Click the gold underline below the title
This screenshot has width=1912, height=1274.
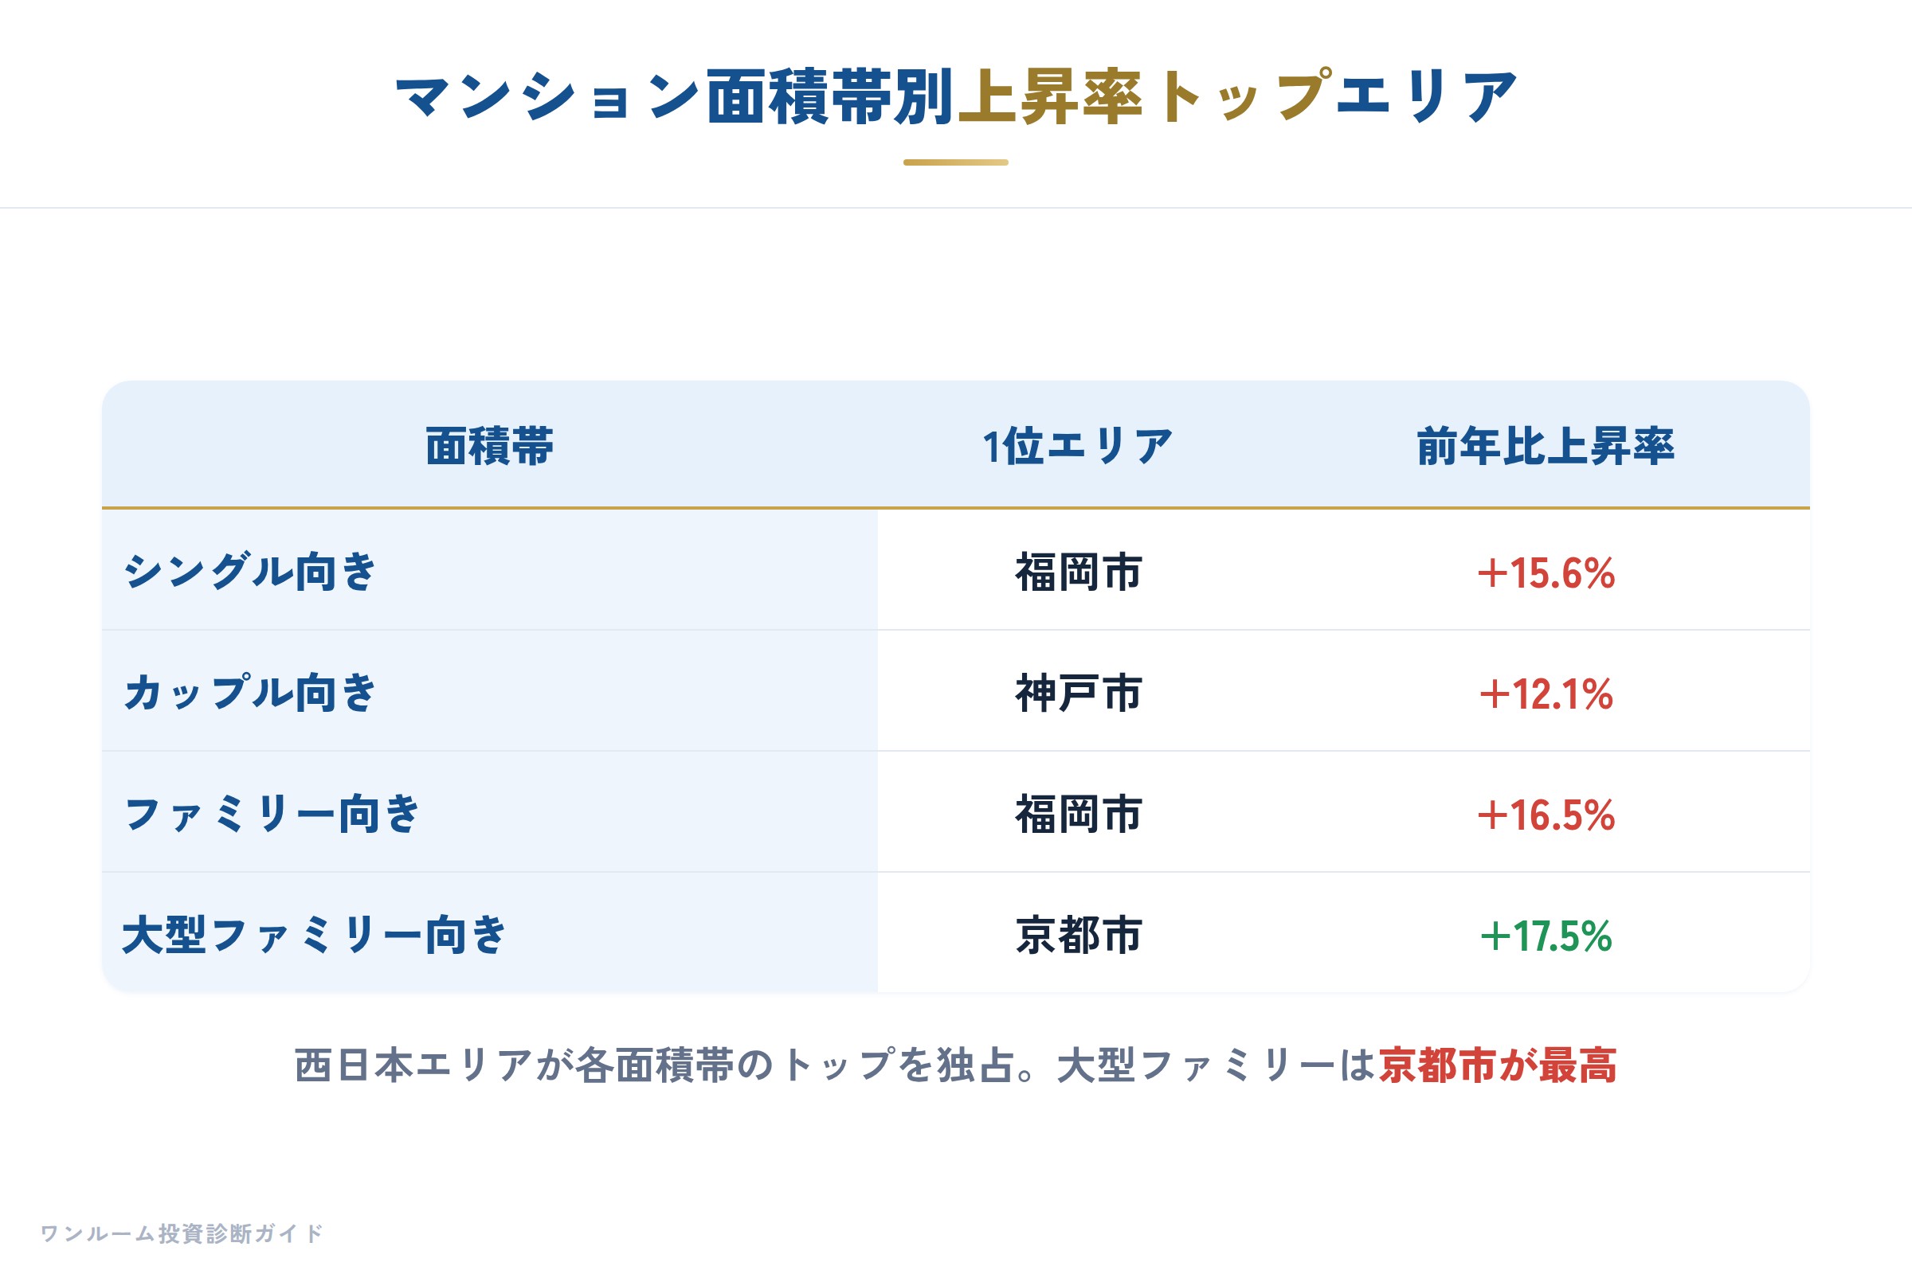tap(956, 162)
